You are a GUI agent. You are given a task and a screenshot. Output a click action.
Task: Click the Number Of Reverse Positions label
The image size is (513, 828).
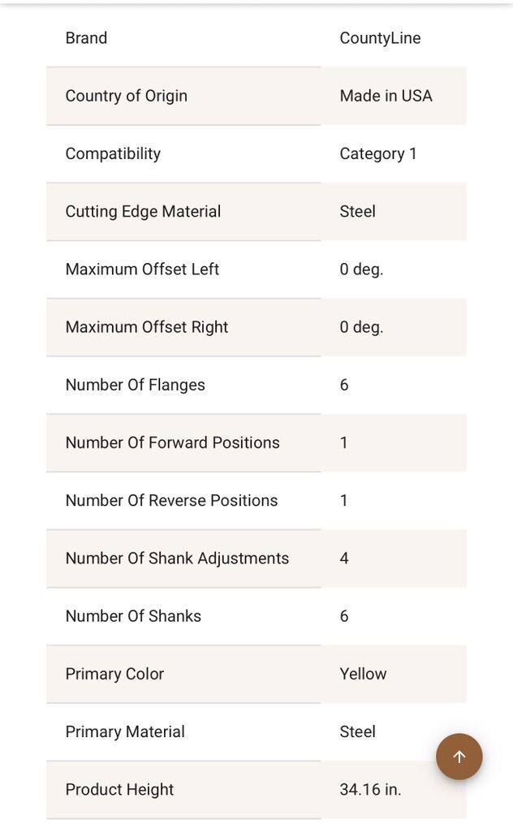point(171,500)
